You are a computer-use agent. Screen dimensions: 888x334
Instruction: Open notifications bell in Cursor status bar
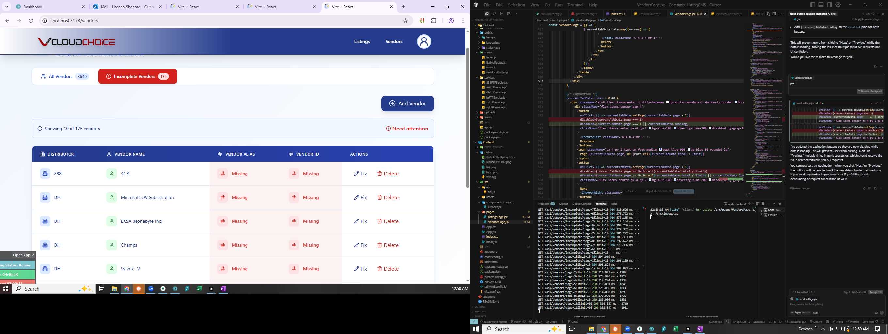[x=883, y=322]
